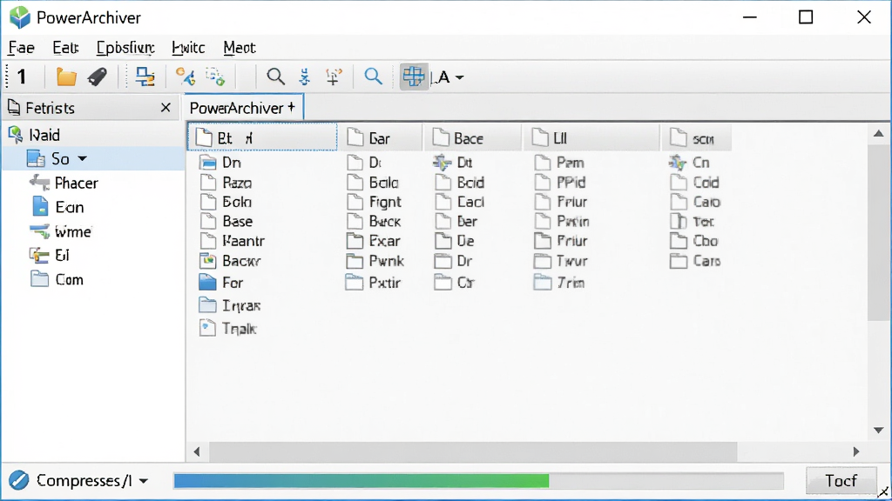This screenshot has width=892, height=501.
Task: Click the horizontal scrollbar right arrow
Action: [x=856, y=451]
